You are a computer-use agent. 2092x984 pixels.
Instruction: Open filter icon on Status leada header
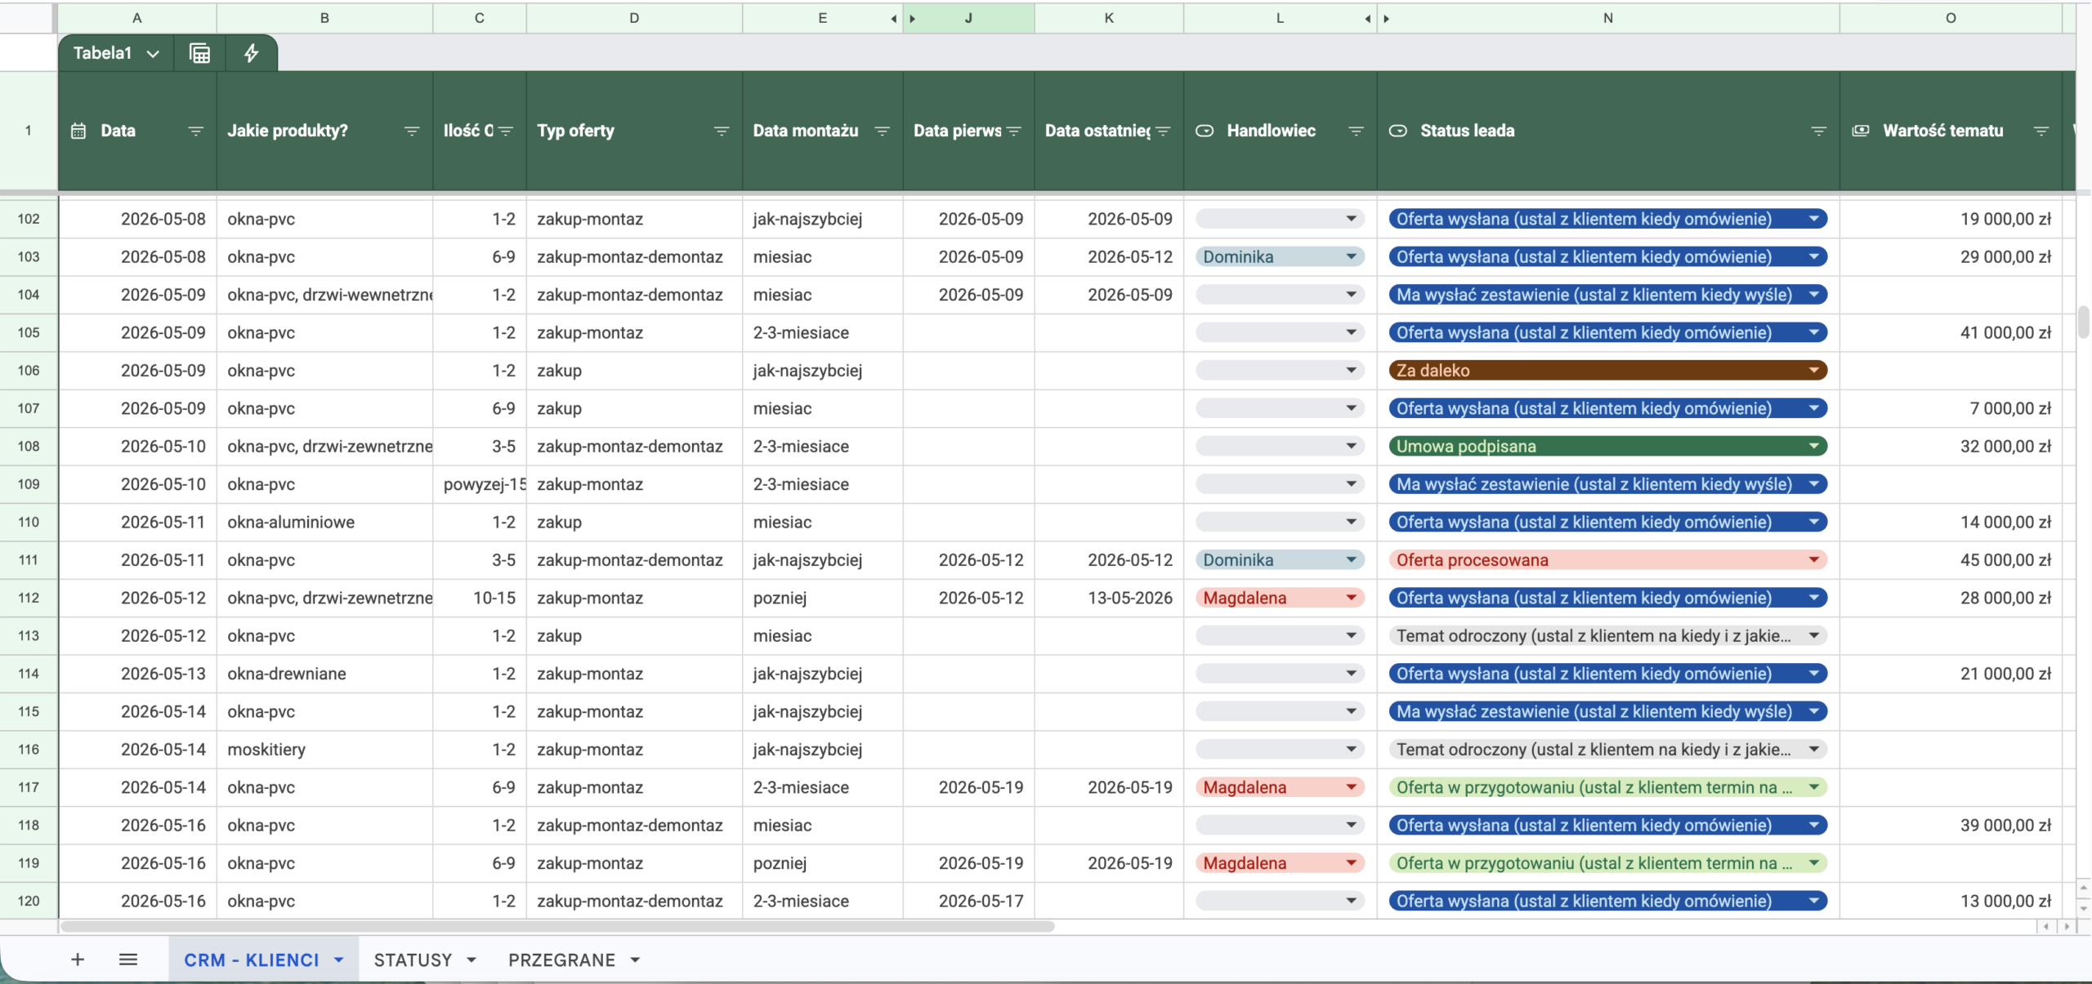(x=1818, y=131)
